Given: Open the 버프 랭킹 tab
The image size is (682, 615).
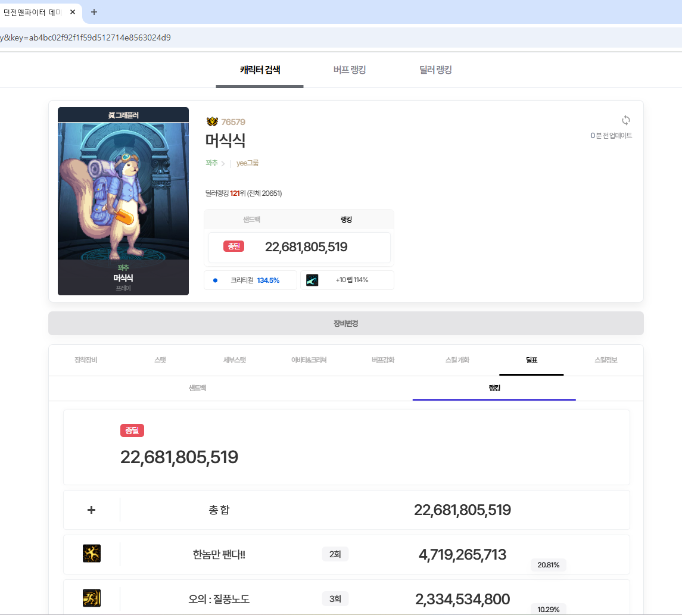Looking at the screenshot, I should coord(350,70).
